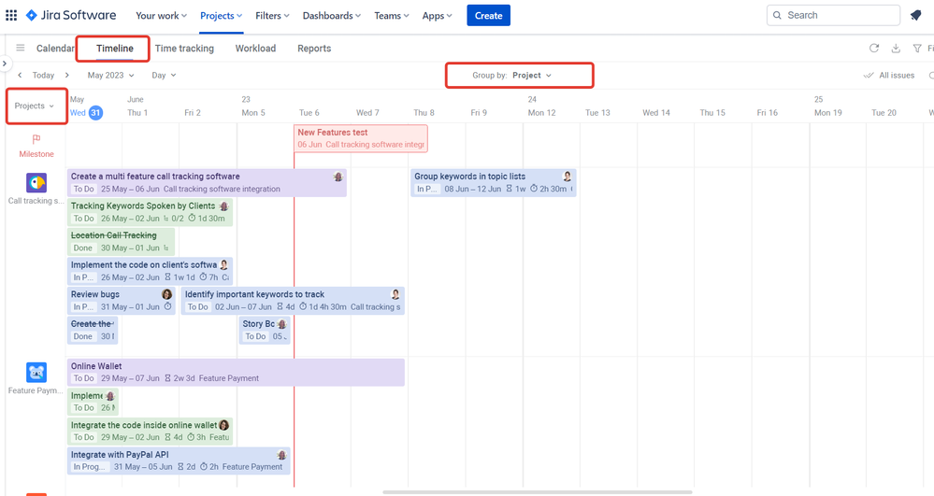This screenshot has width=934, height=496.
Task: Switch to the Time tracking tab
Action: click(x=184, y=49)
